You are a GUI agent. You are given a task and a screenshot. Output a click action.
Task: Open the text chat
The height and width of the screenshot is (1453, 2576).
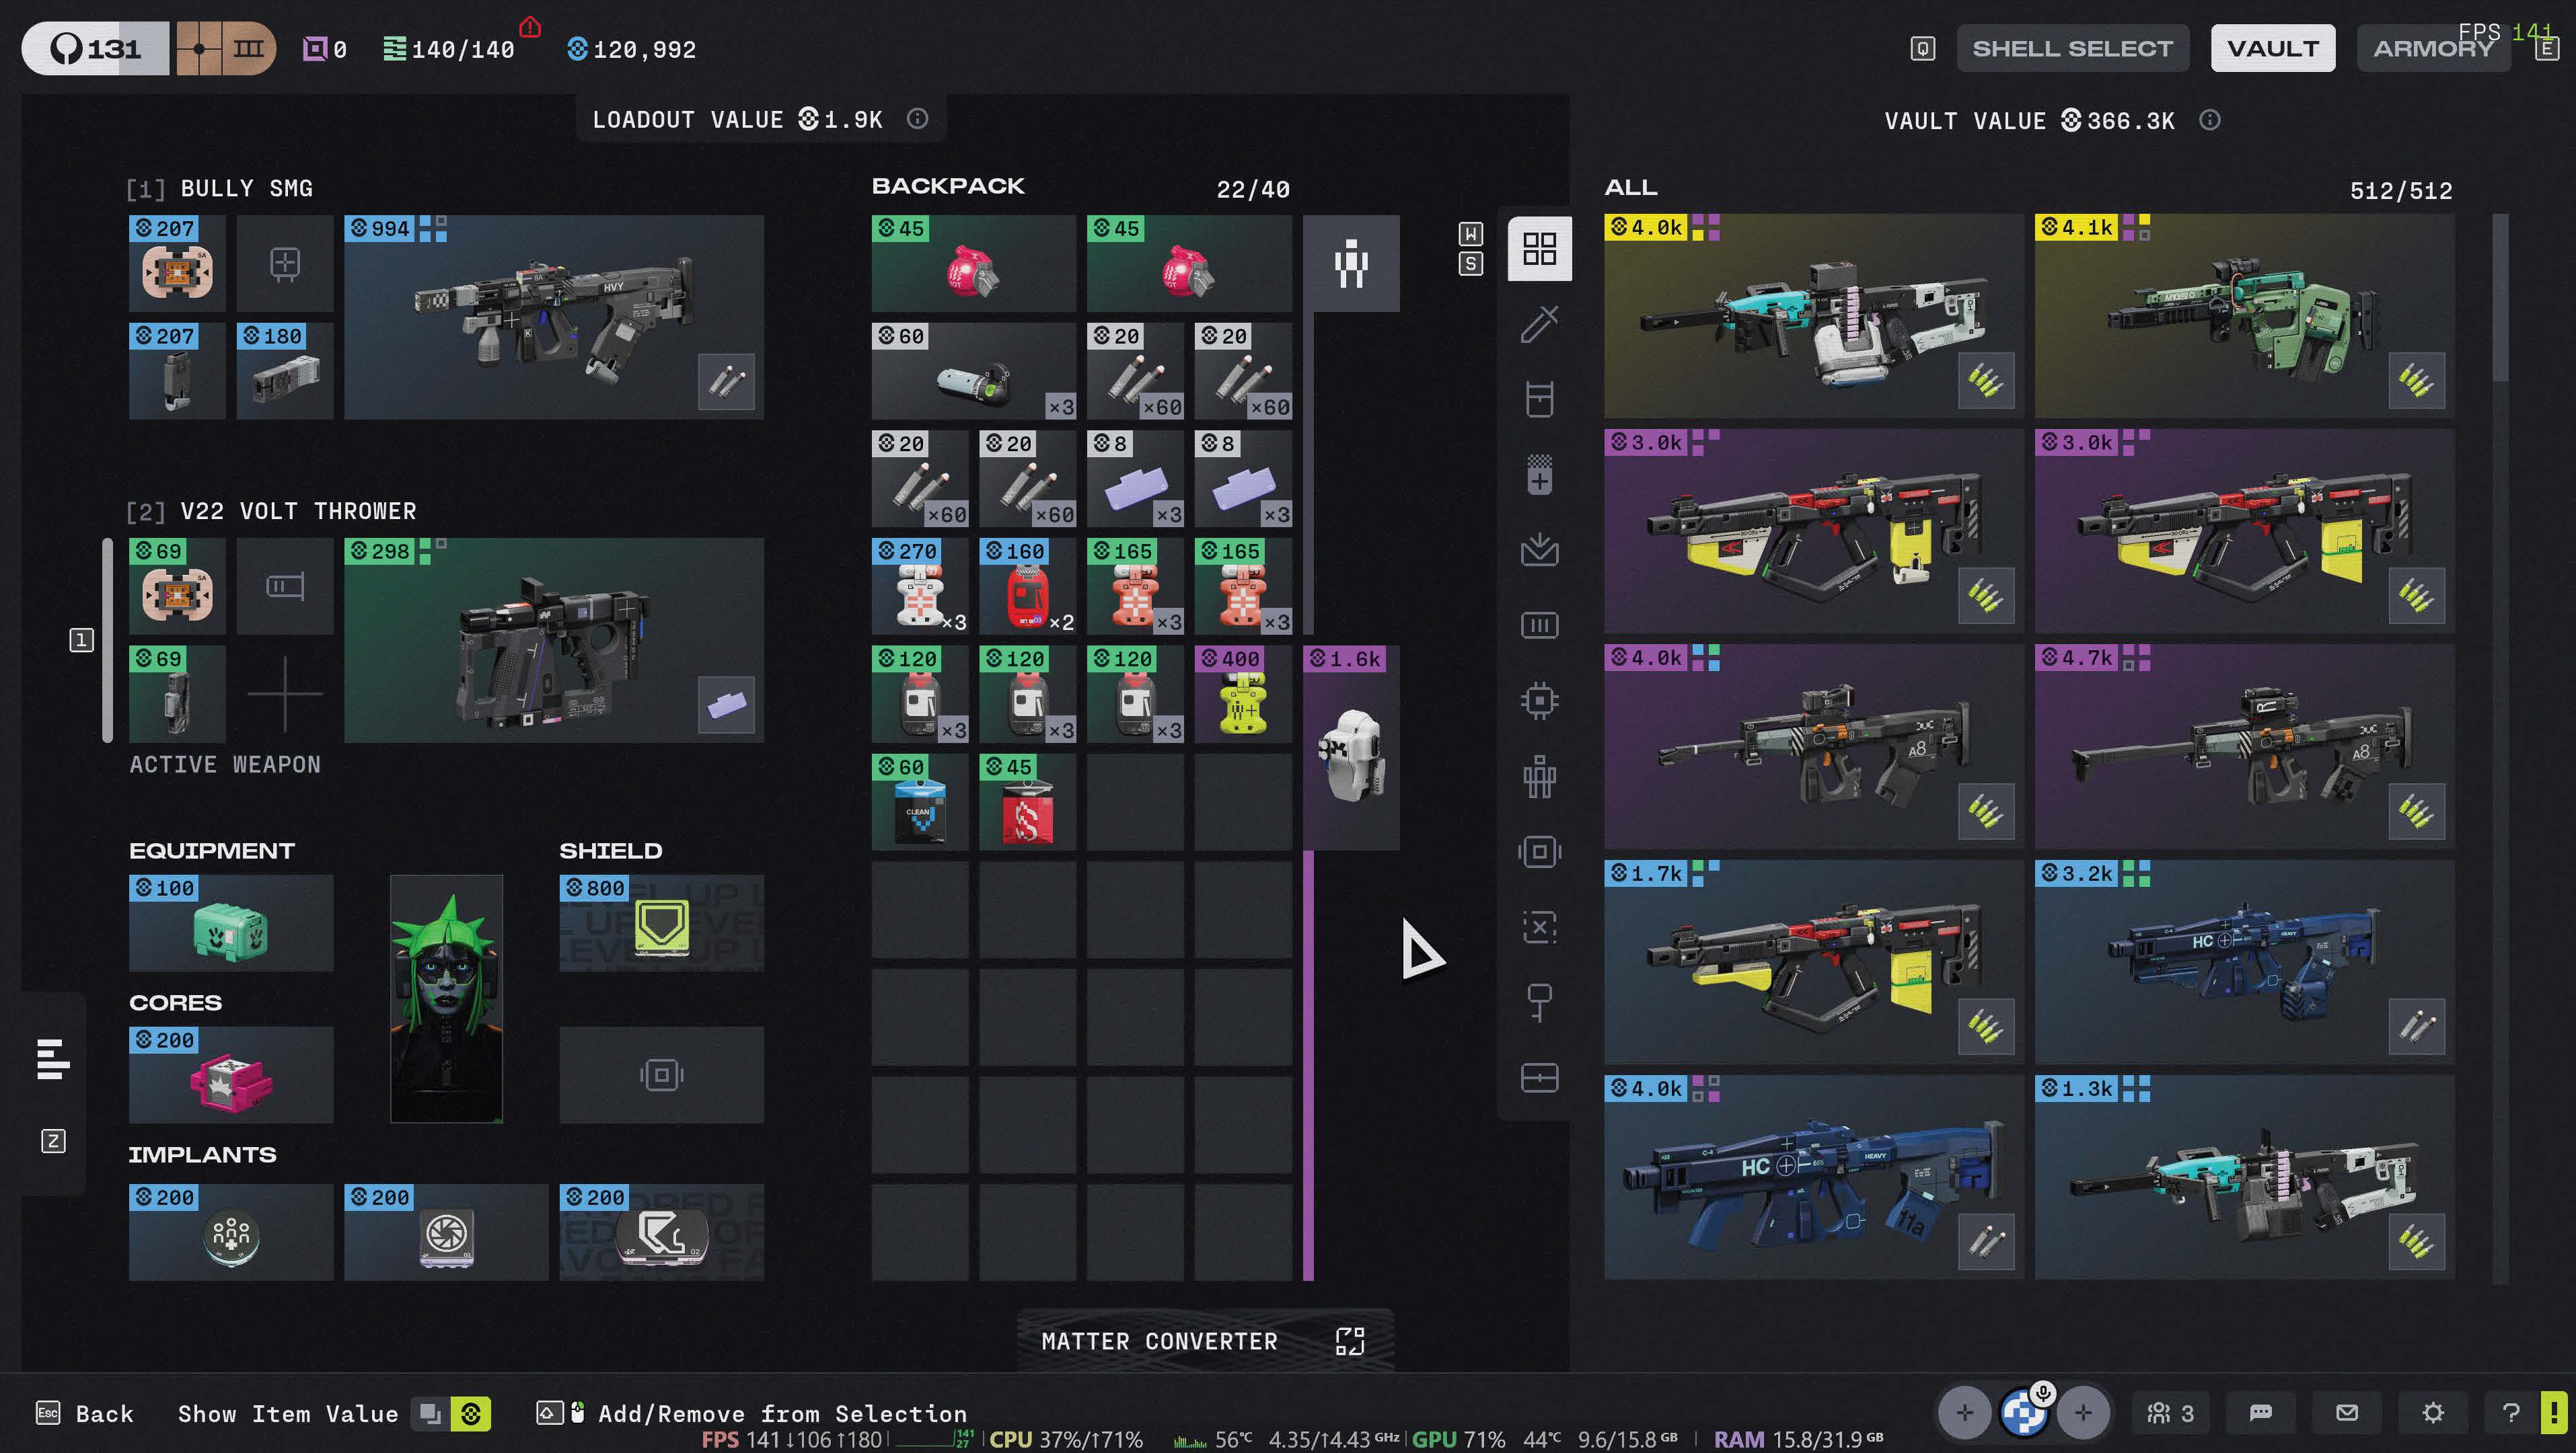click(x=2260, y=1412)
